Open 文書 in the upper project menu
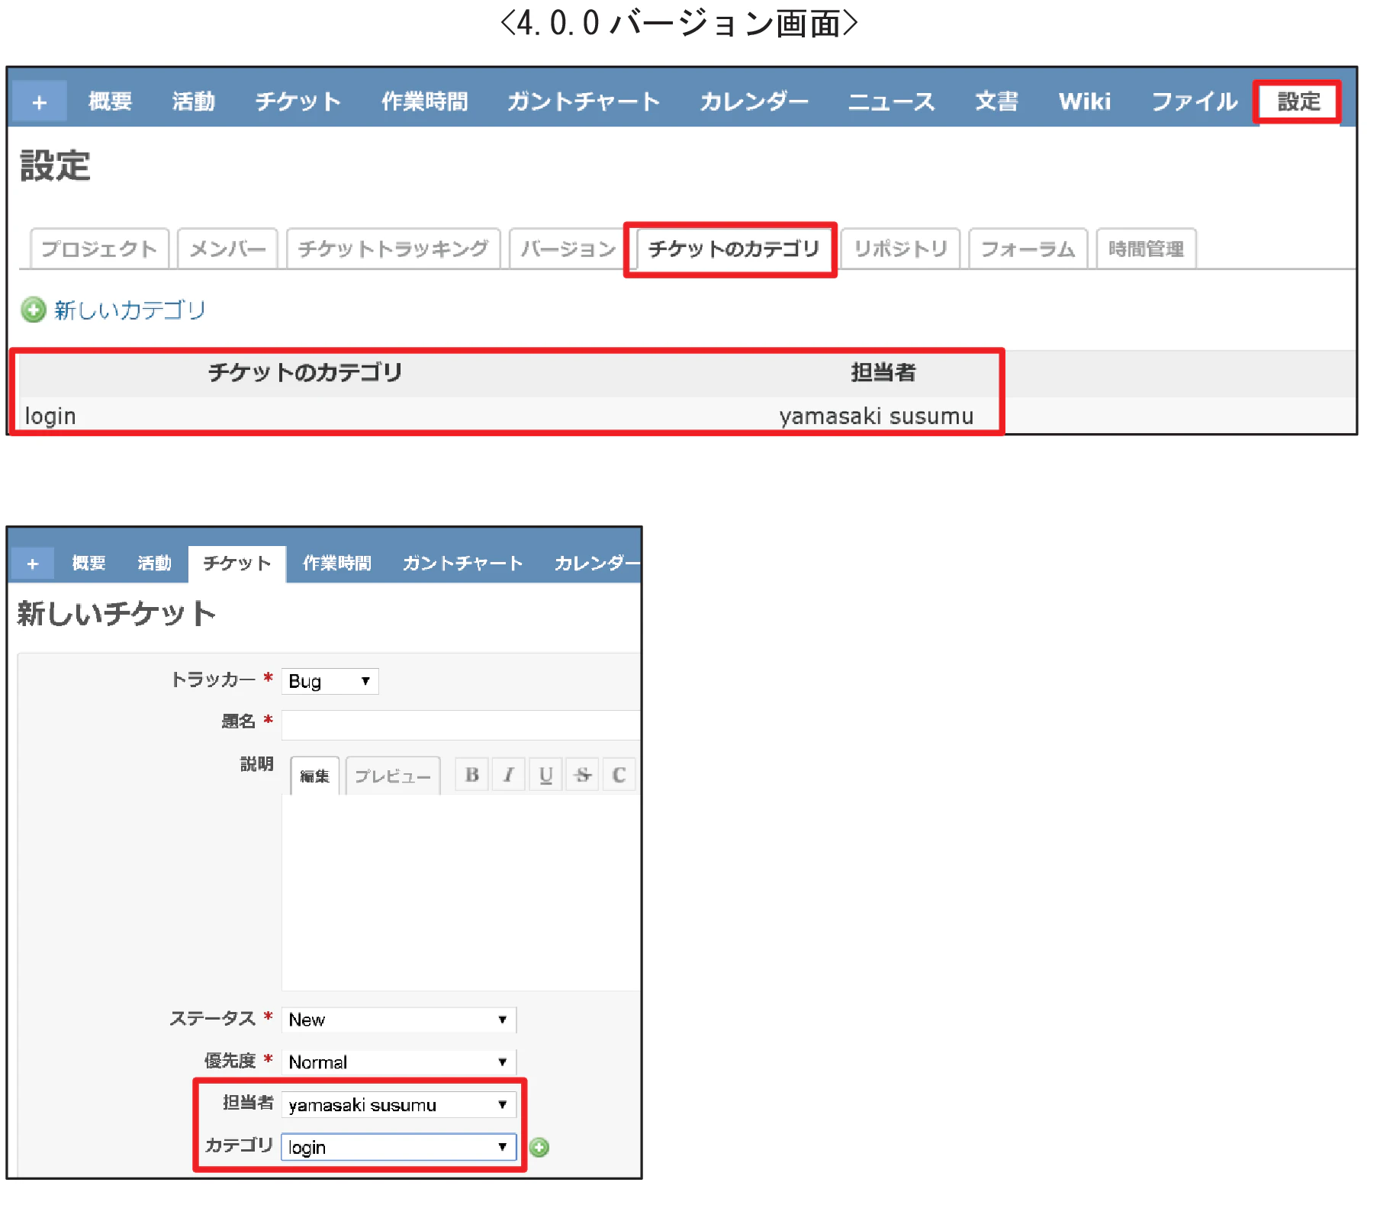 (996, 101)
